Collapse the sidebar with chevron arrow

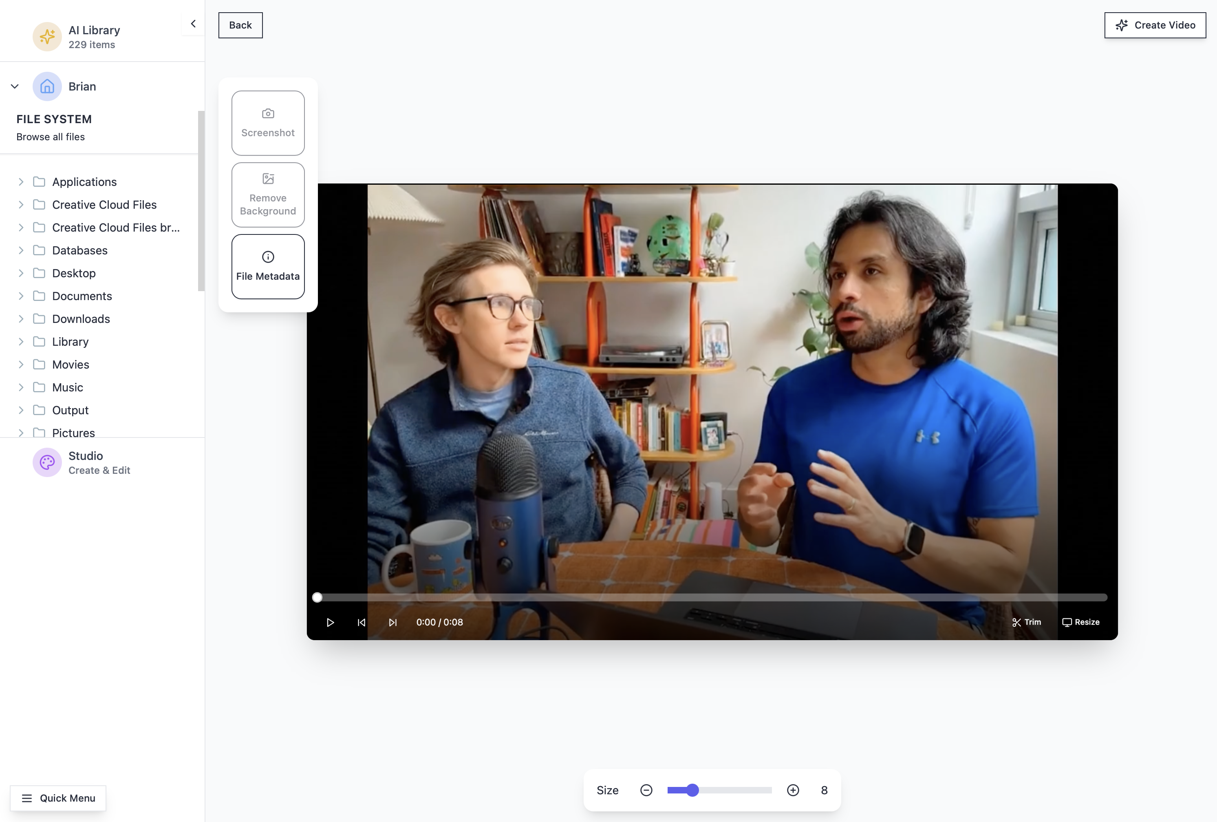pyautogui.click(x=193, y=24)
